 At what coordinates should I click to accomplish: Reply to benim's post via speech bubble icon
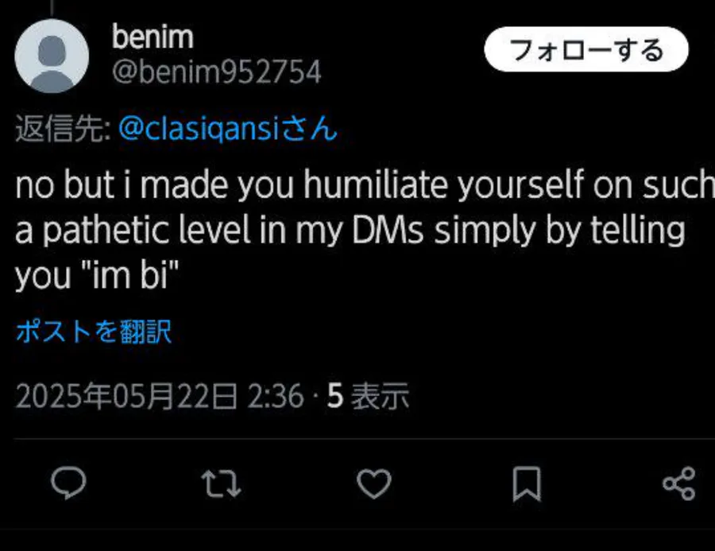68,483
